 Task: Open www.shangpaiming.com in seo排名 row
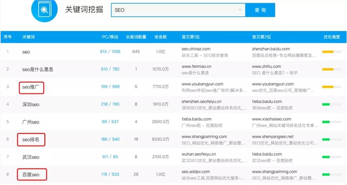pos(204,137)
